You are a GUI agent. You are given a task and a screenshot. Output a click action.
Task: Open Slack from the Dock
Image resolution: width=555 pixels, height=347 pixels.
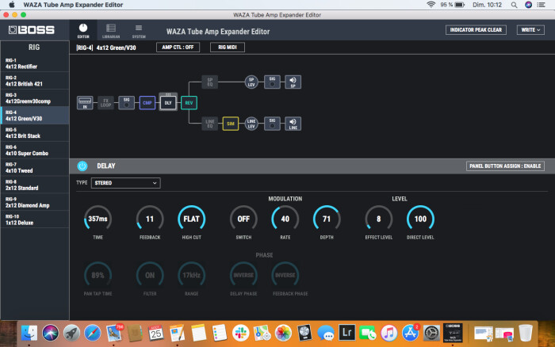(241, 333)
